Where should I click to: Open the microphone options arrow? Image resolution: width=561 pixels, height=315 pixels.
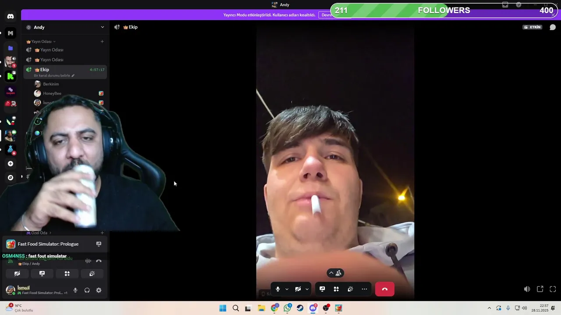coord(287,289)
